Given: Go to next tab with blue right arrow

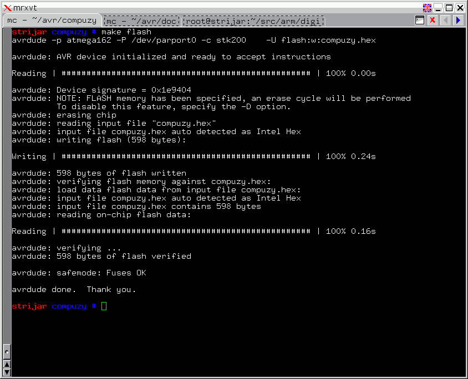Looking at the screenshot, I should click(x=459, y=21).
